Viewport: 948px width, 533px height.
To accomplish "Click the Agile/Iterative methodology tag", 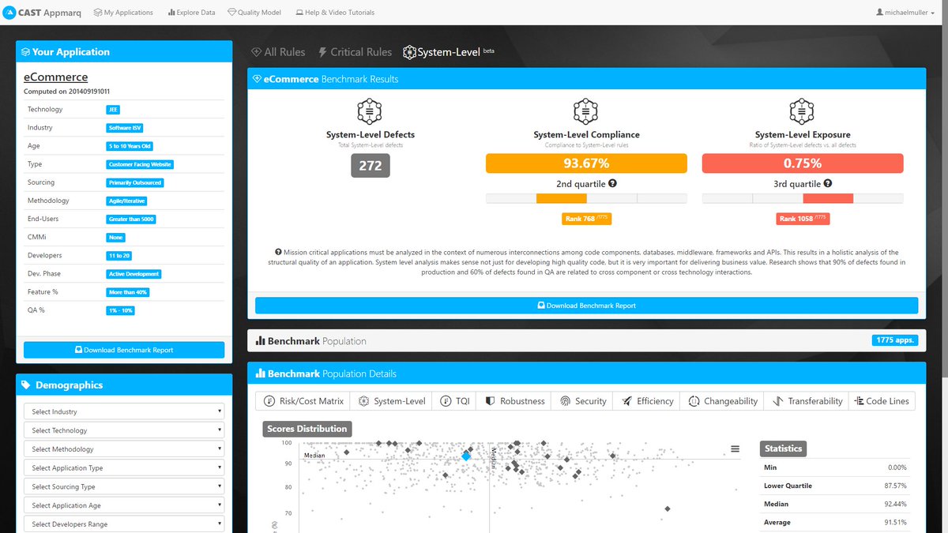I will click(127, 201).
